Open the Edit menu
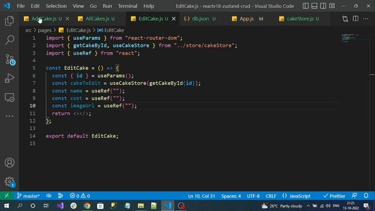Screen dimensions: 375x211 [x=35, y=6]
